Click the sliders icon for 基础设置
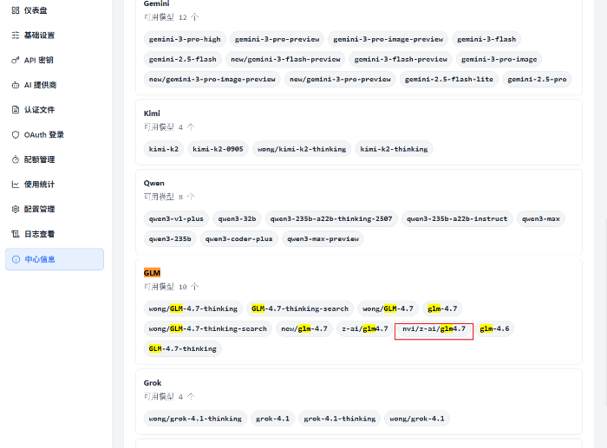This screenshot has height=448, width=607. (16, 36)
